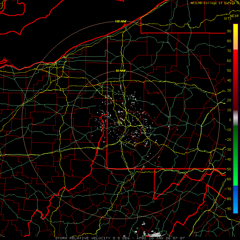240x240 pixels.
Task: Click the -20 value on the velocity scale
Action: point(228,139)
